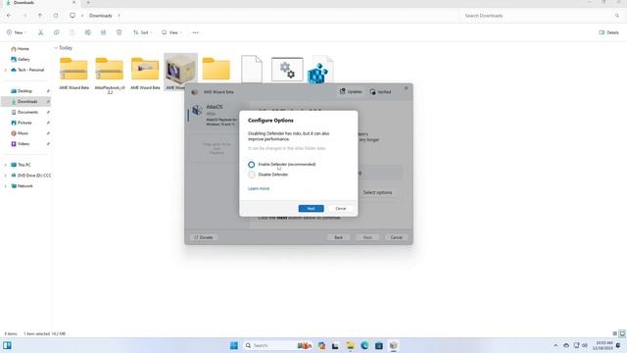Viewport: 627px width, 353px height.
Task: Select the AtlasPlaybook zip folder
Action: click(x=110, y=75)
